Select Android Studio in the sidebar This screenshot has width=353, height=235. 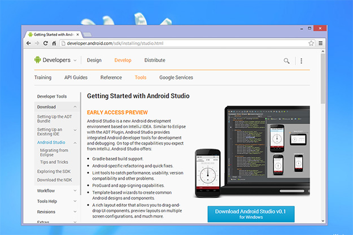click(x=51, y=142)
